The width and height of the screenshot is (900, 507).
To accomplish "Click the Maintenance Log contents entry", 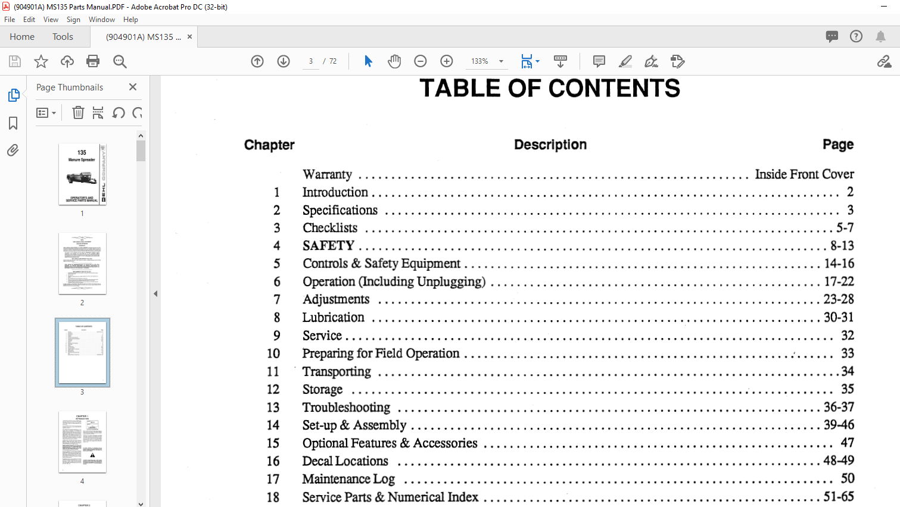I will [348, 479].
